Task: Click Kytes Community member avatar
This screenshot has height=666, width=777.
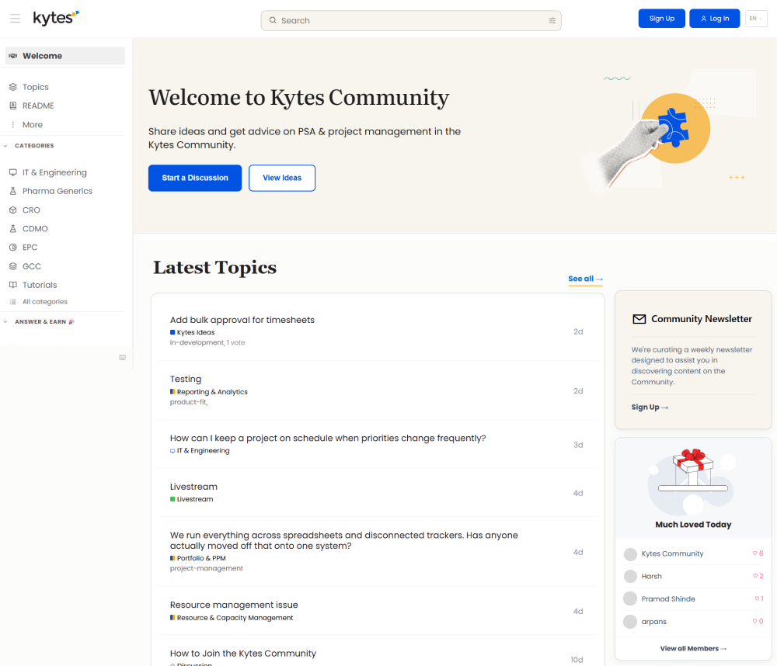Action: pos(630,554)
